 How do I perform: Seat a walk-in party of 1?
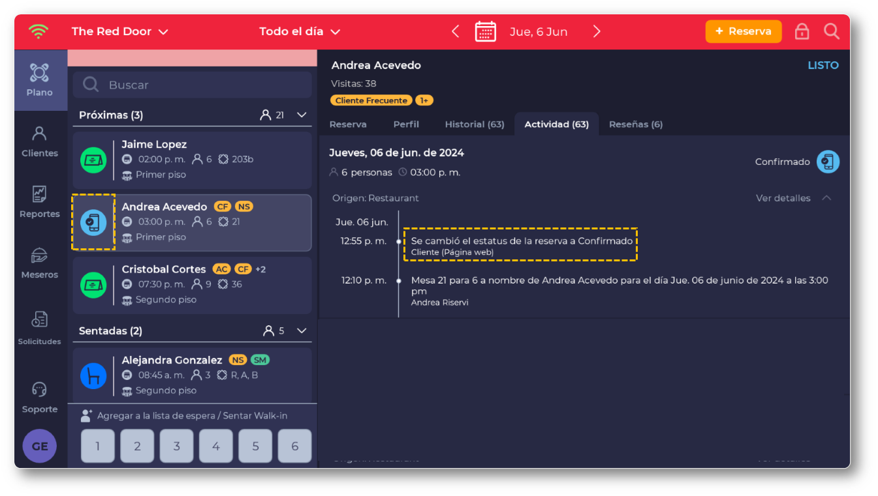click(x=98, y=446)
